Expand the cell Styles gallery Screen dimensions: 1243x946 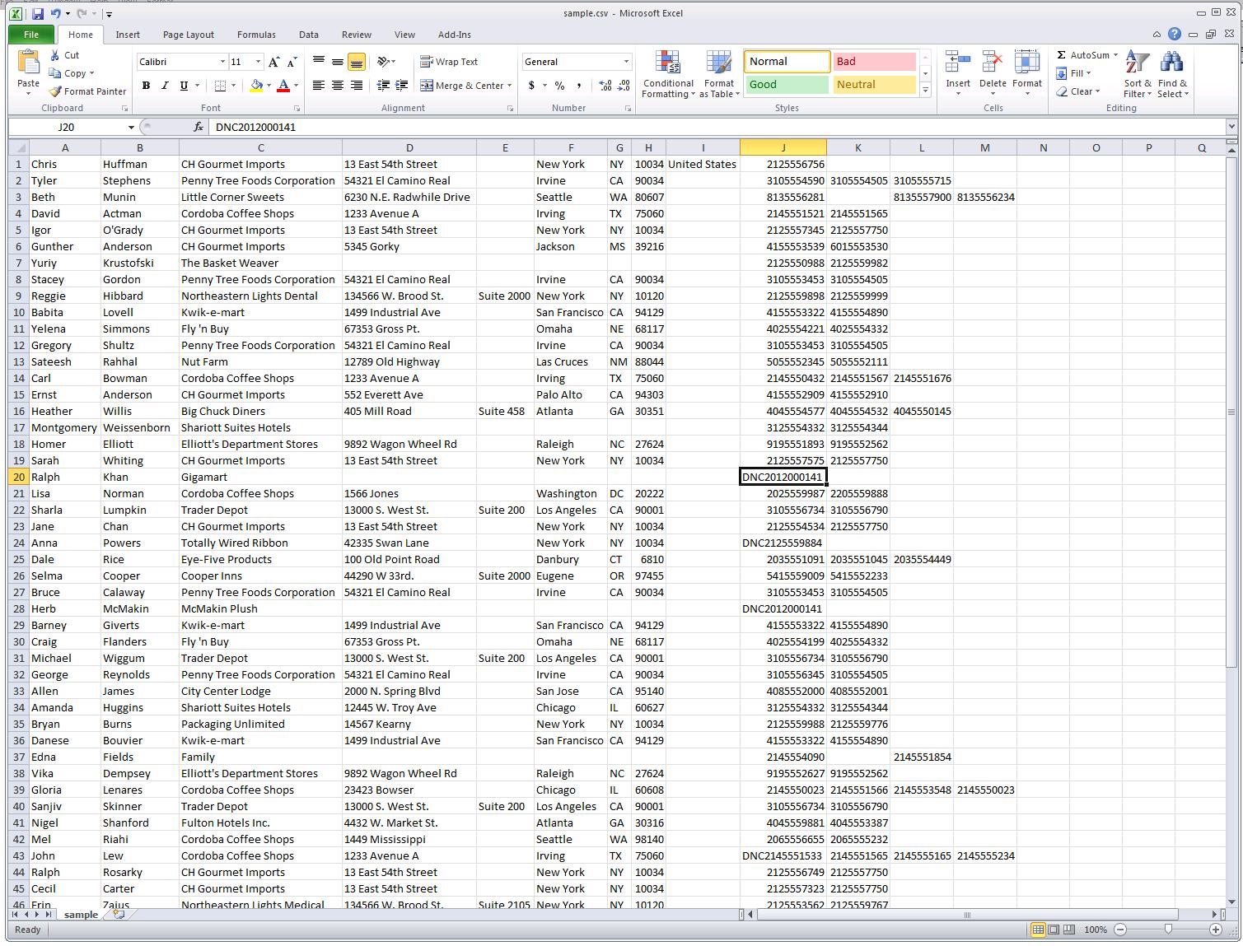point(925,91)
